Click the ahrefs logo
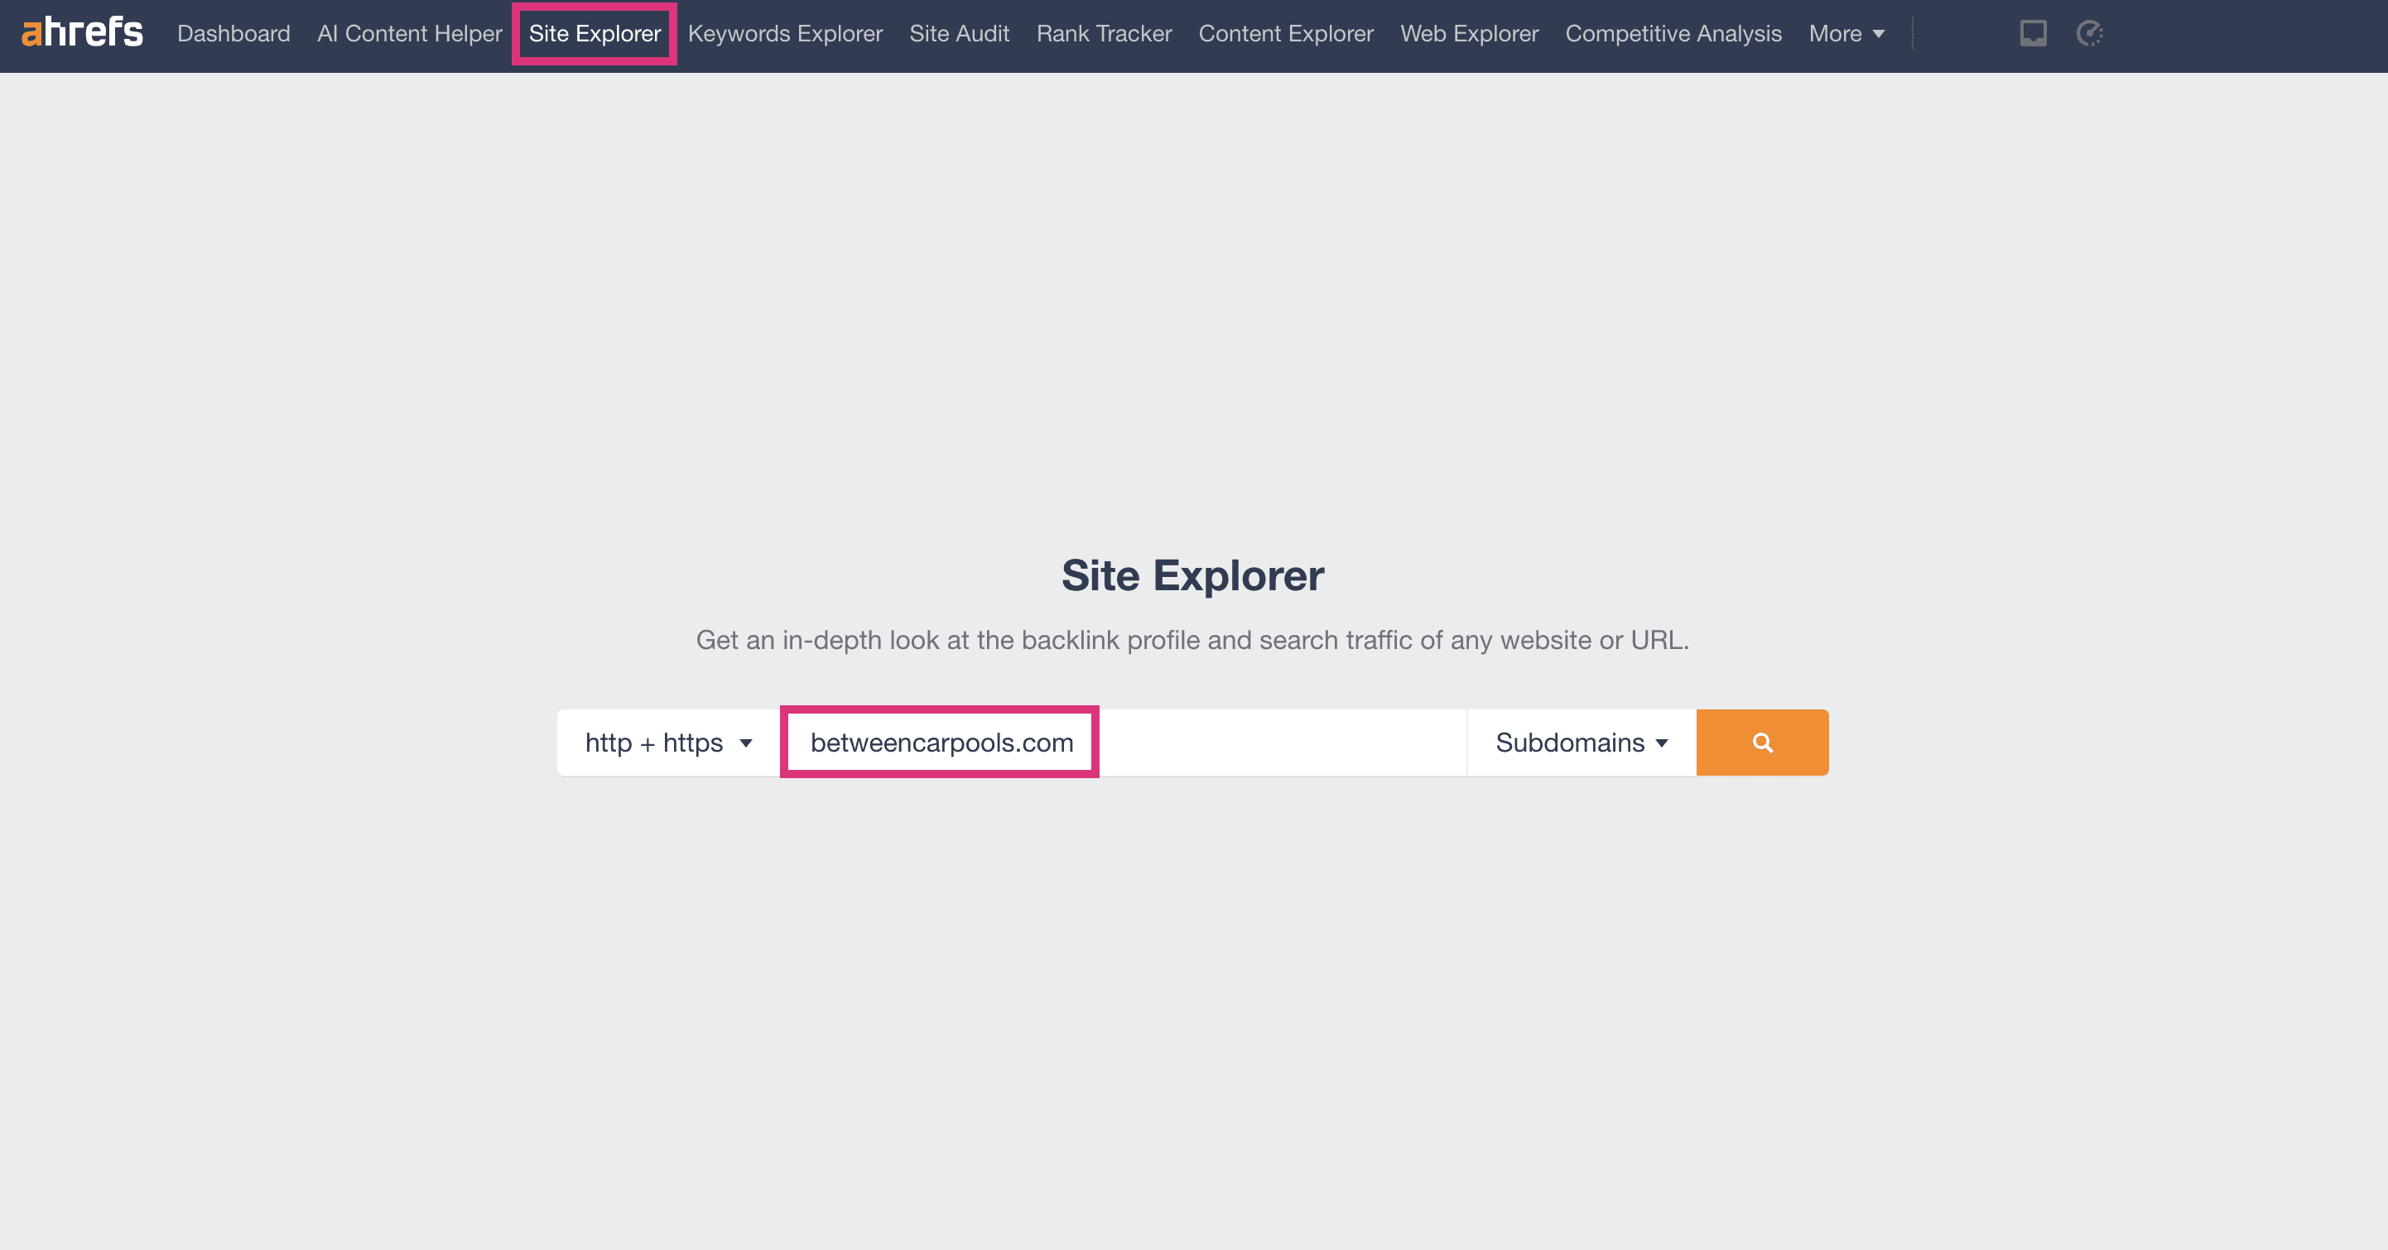 click(82, 32)
